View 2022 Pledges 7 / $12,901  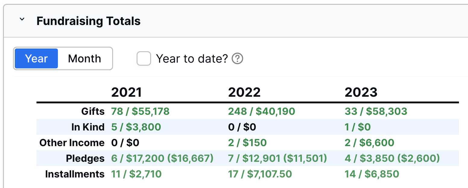(277, 158)
